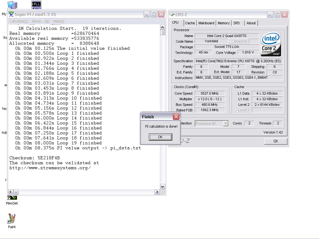Click the Multiplier value x 12.0
Viewport: 319px width, 239px height.
(210, 99)
